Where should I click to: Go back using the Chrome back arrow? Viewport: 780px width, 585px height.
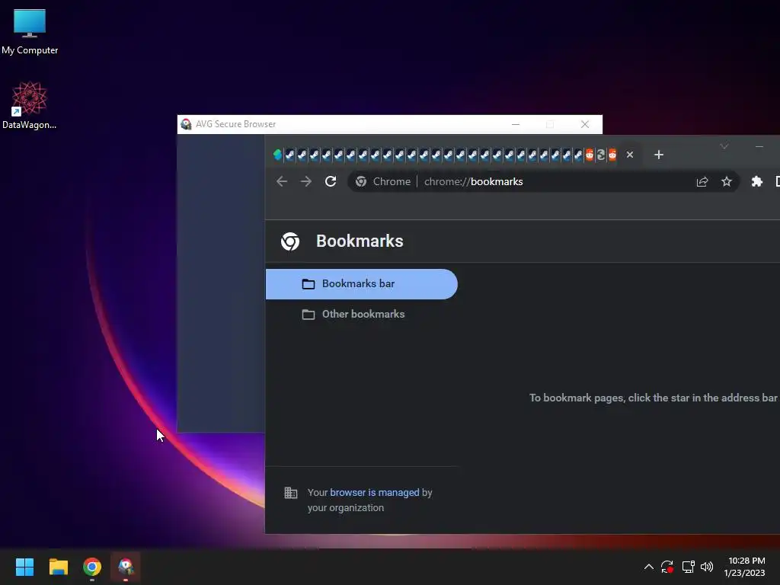pyautogui.click(x=282, y=181)
